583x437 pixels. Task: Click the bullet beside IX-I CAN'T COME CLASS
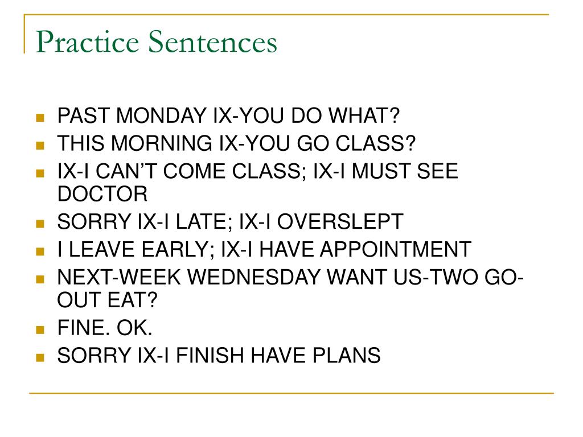pos(40,173)
